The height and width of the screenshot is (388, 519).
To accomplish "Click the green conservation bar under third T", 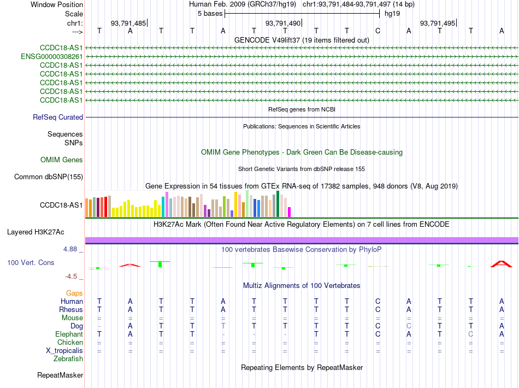I will tap(160, 264).
